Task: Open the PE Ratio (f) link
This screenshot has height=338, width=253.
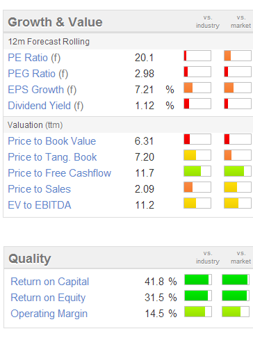Action: (34, 58)
